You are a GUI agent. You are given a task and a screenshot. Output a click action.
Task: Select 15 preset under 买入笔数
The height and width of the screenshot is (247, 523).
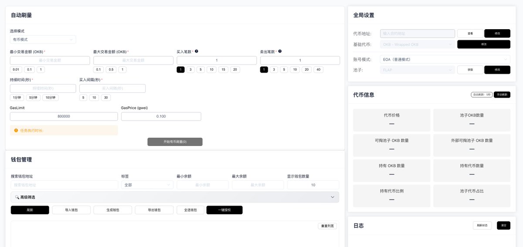pos(222,70)
